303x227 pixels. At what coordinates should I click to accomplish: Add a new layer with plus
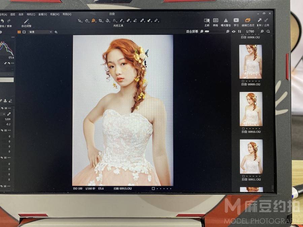[56, 32]
